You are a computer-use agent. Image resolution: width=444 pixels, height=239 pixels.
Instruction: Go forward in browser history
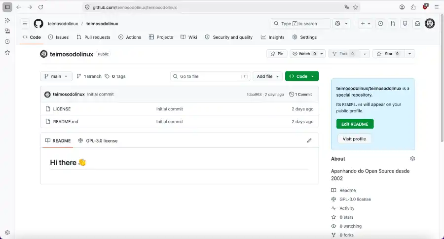[30, 7]
